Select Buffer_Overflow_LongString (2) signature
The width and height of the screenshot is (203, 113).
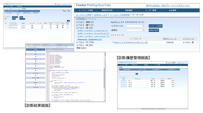pos(93,31)
